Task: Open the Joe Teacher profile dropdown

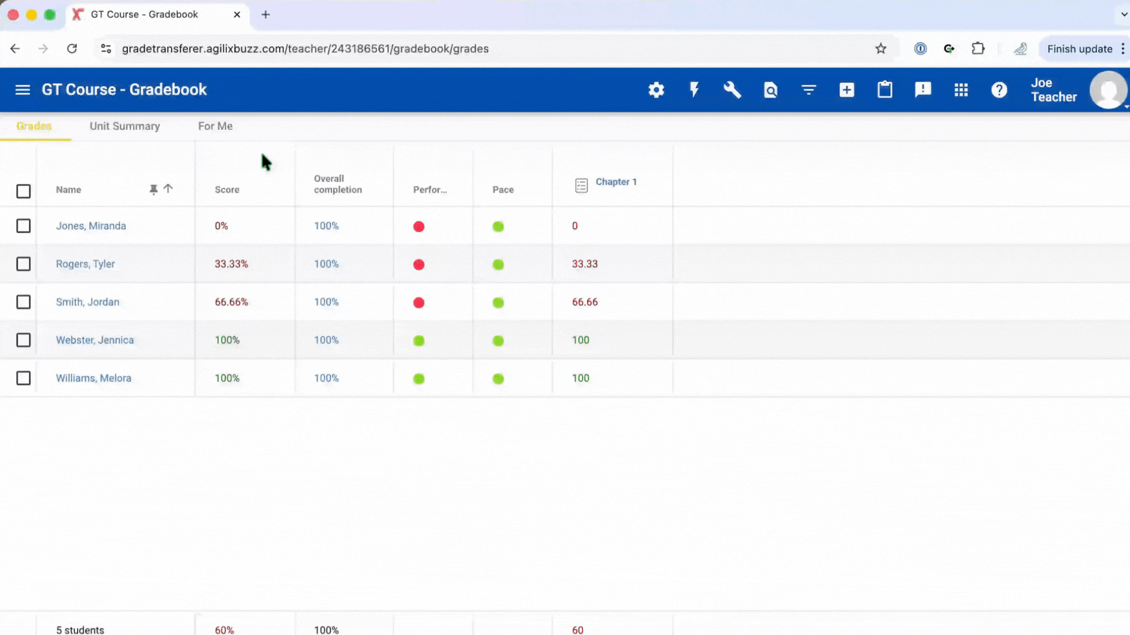Action: [x=1108, y=90]
